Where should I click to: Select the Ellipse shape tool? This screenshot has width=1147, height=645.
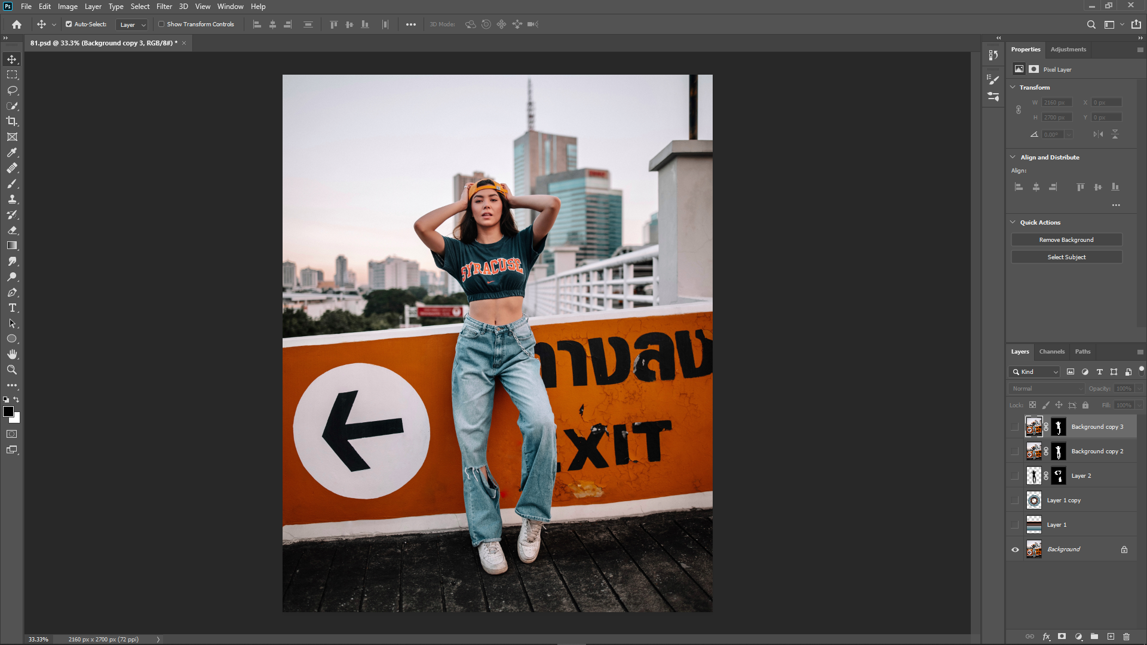pyautogui.click(x=12, y=339)
